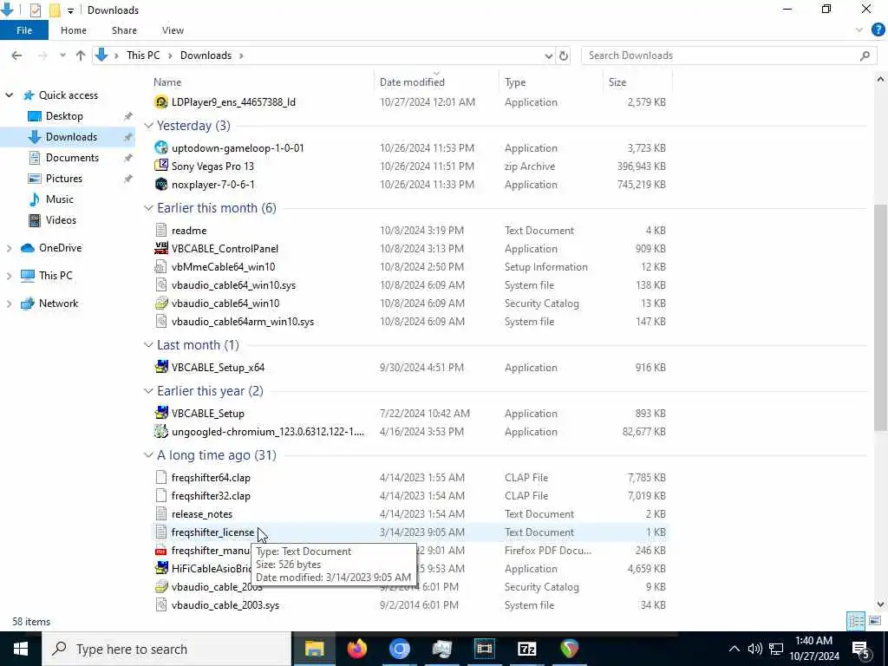Select the uptodown-gameloop-1-0-01 application icon
This screenshot has width=888, height=666.
(161, 147)
